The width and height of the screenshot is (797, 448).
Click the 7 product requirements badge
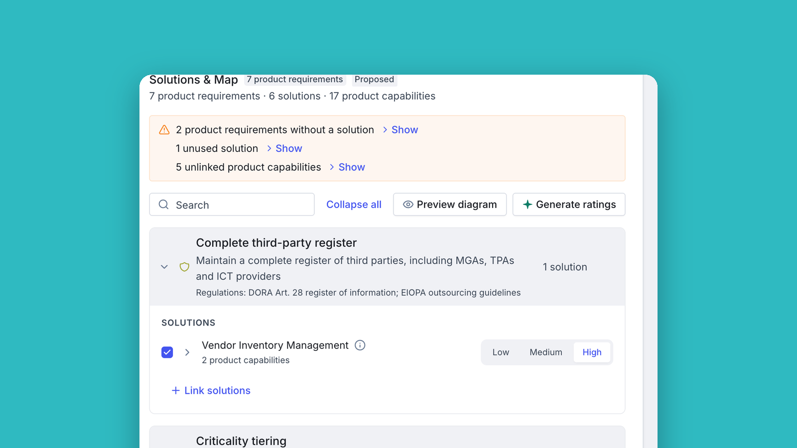(x=295, y=80)
